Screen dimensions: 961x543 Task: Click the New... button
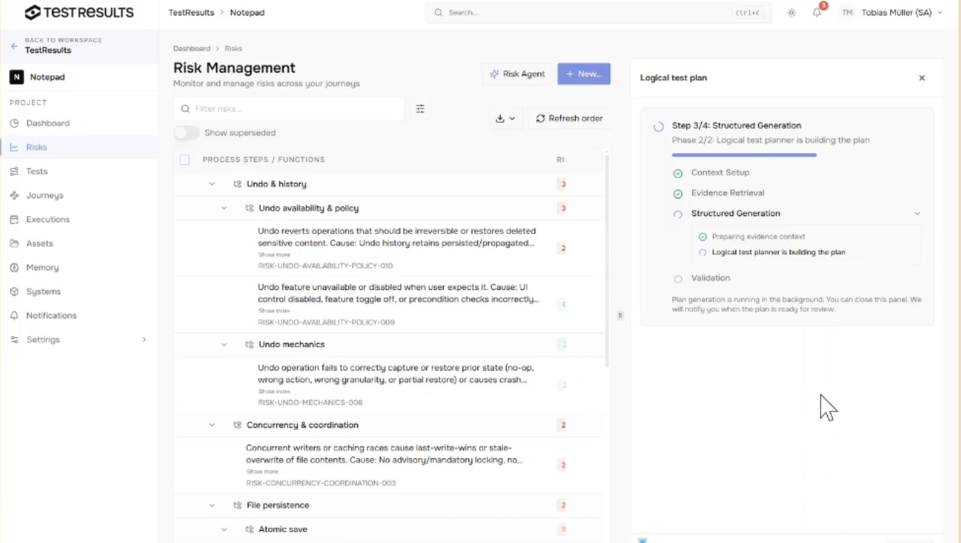tap(584, 74)
